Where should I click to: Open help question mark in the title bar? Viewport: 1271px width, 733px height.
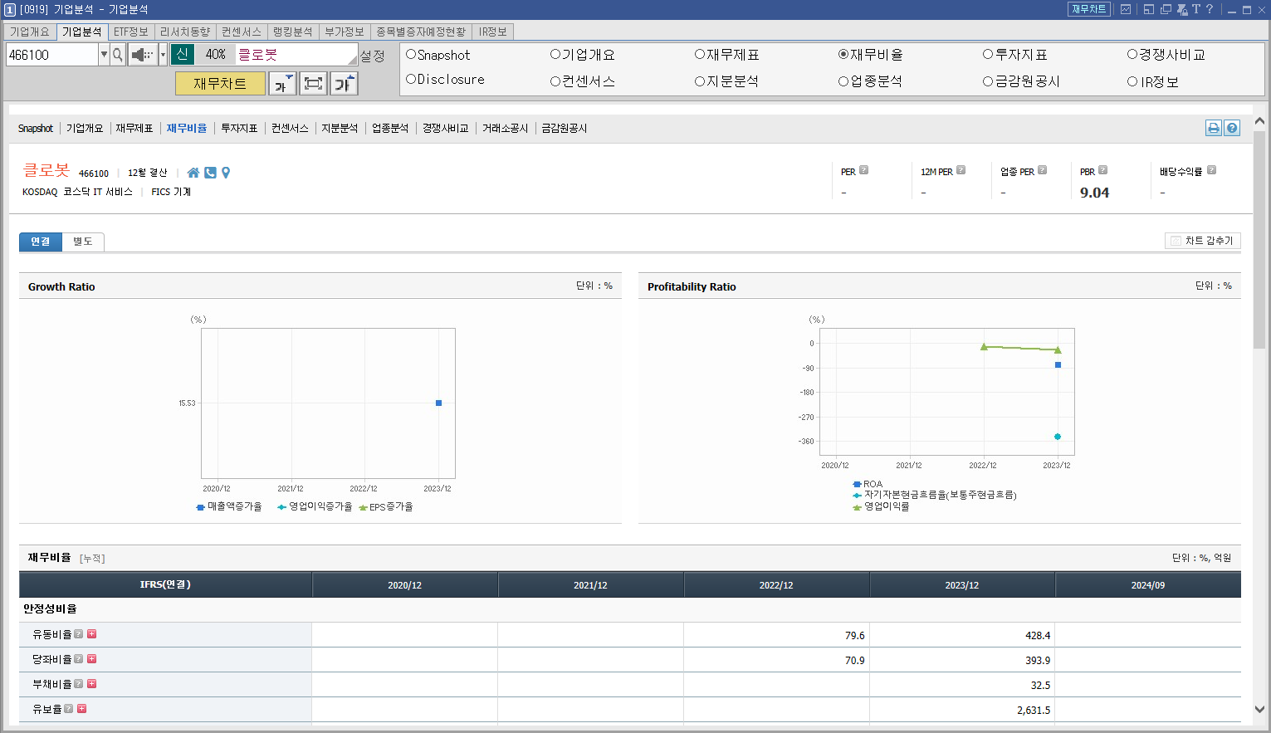(x=1210, y=9)
